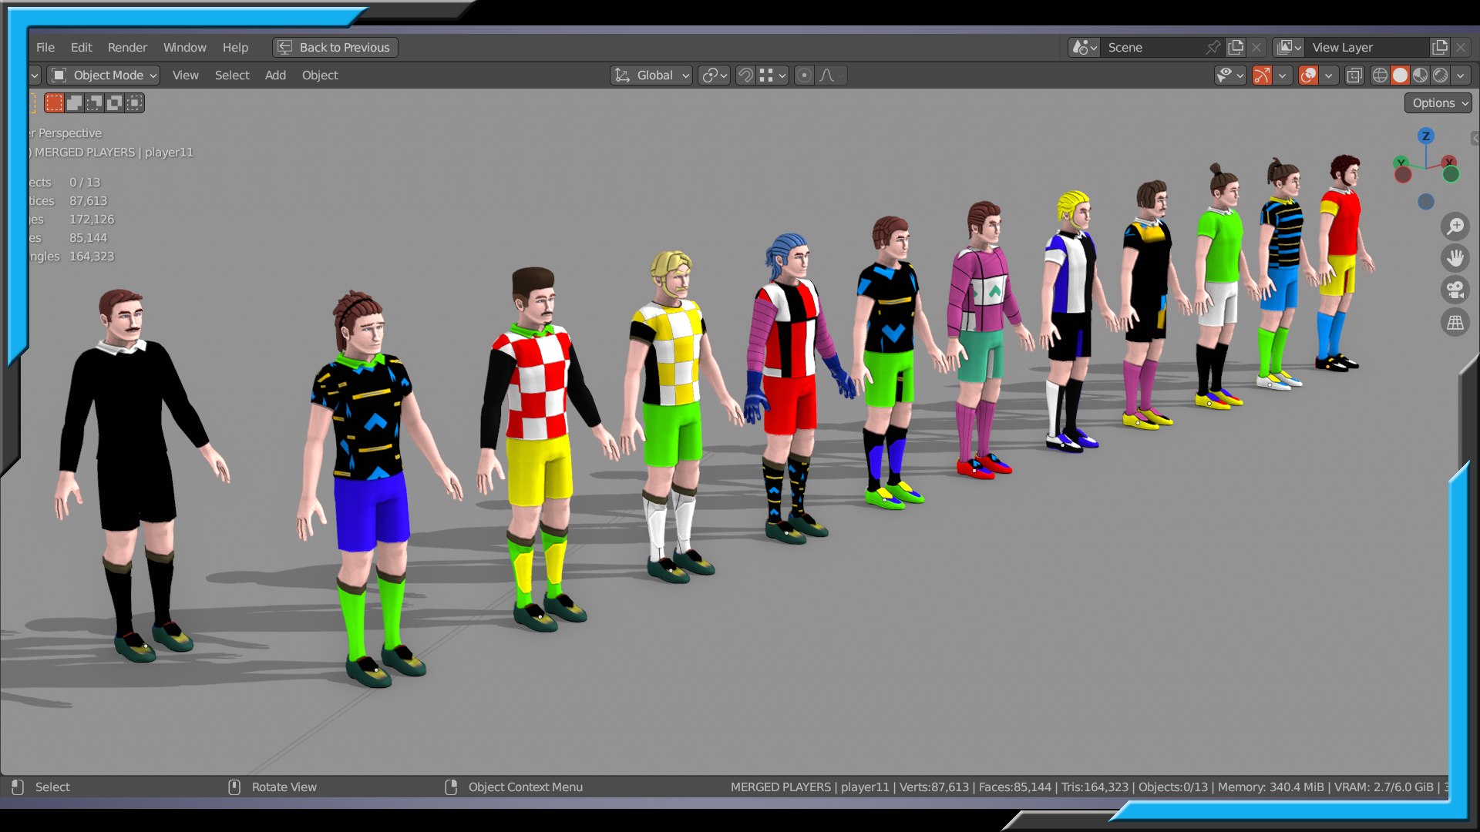This screenshot has width=1480, height=832.
Task: Open the Render menu
Action: (x=127, y=47)
